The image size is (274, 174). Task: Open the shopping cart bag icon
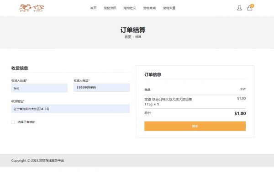click(x=249, y=8)
